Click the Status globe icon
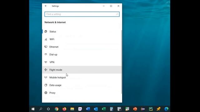The image size is (200, 112). tap(46, 31)
